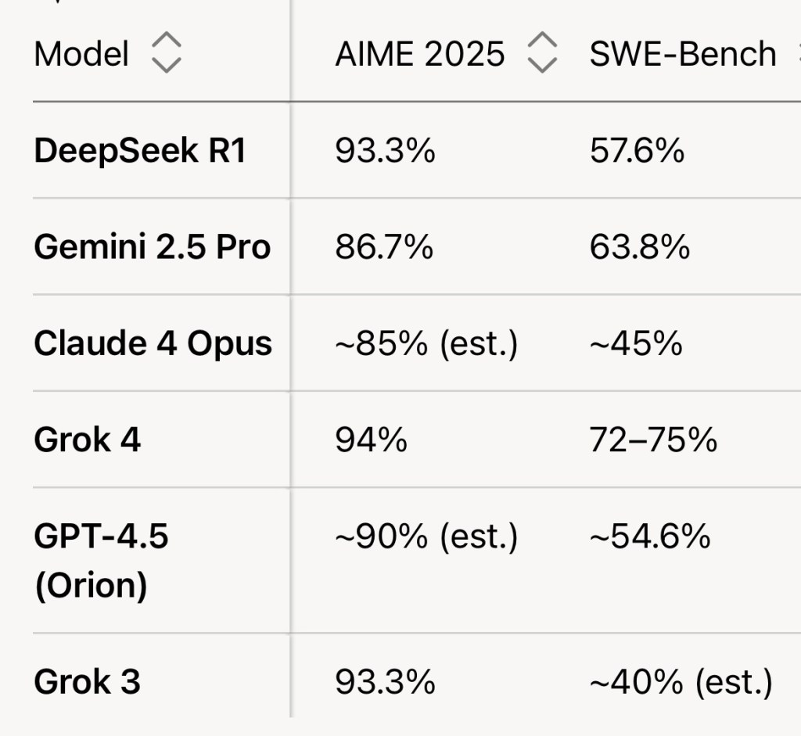Click the 72–75% SWE-Bench value
The image size is (801, 736).
pyautogui.click(x=653, y=440)
